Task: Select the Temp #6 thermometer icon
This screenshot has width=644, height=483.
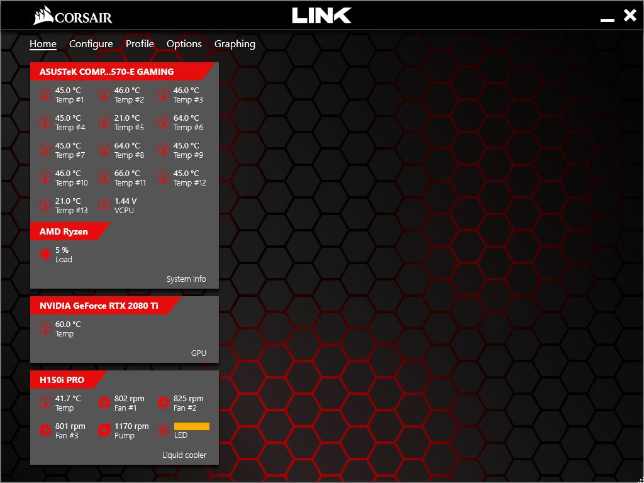Action: point(164,123)
